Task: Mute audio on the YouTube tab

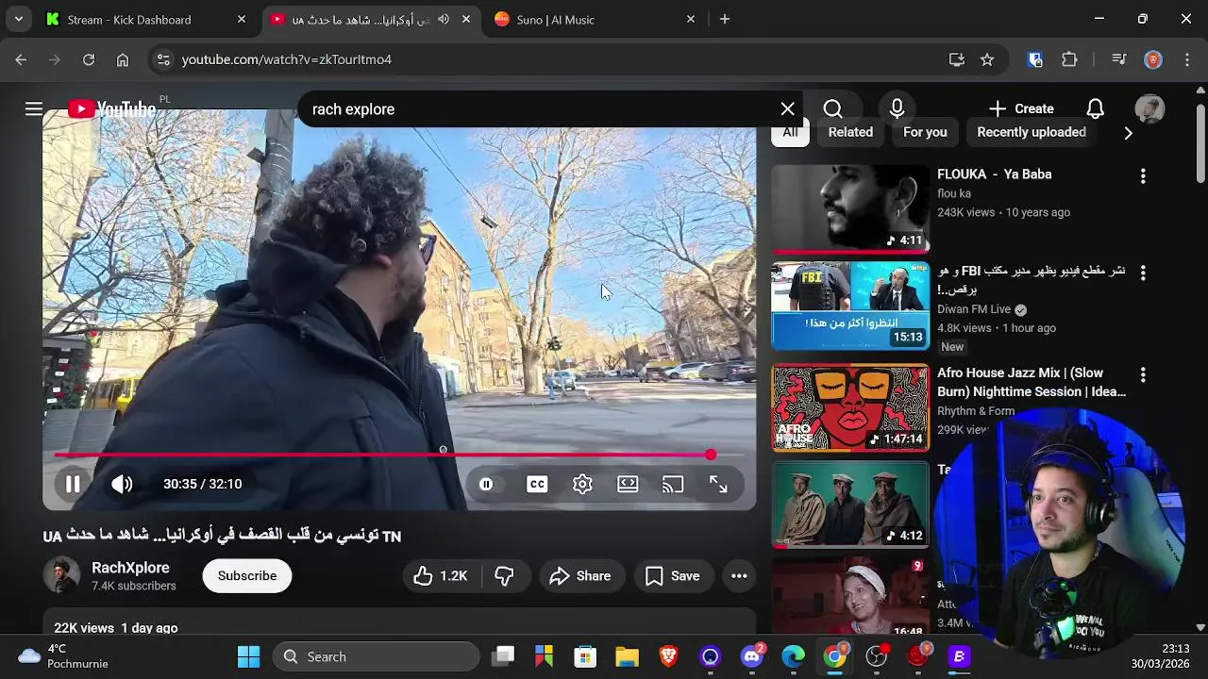Action: [x=444, y=19]
